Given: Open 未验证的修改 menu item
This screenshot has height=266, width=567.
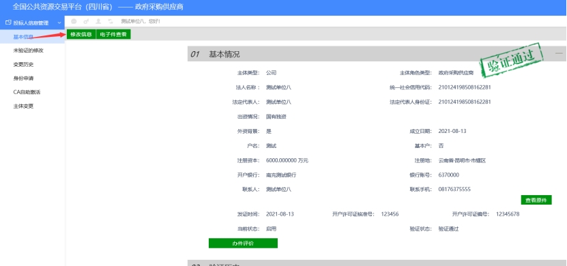Looking at the screenshot, I should (x=28, y=50).
